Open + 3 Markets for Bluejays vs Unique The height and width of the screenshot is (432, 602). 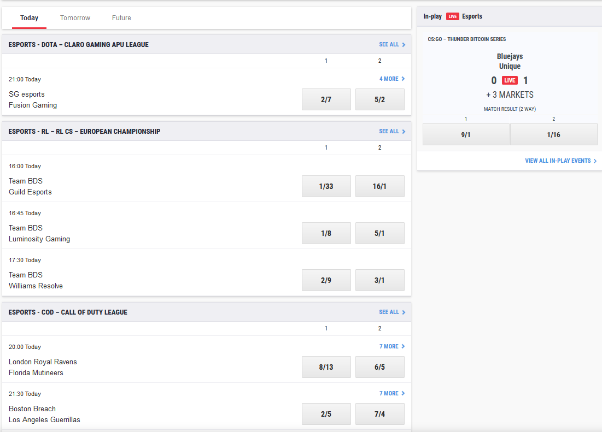pyautogui.click(x=510, y=94)
